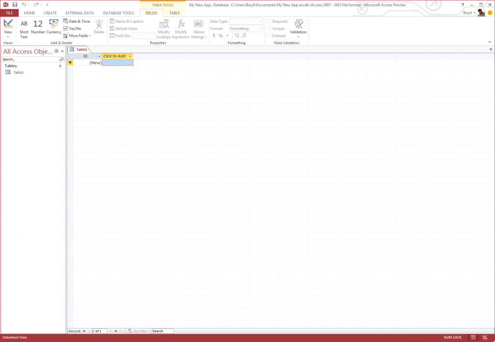Toggle the Yes/No field checkbox
This screenshot has width=495, height=342.
[x=66, y=29]
